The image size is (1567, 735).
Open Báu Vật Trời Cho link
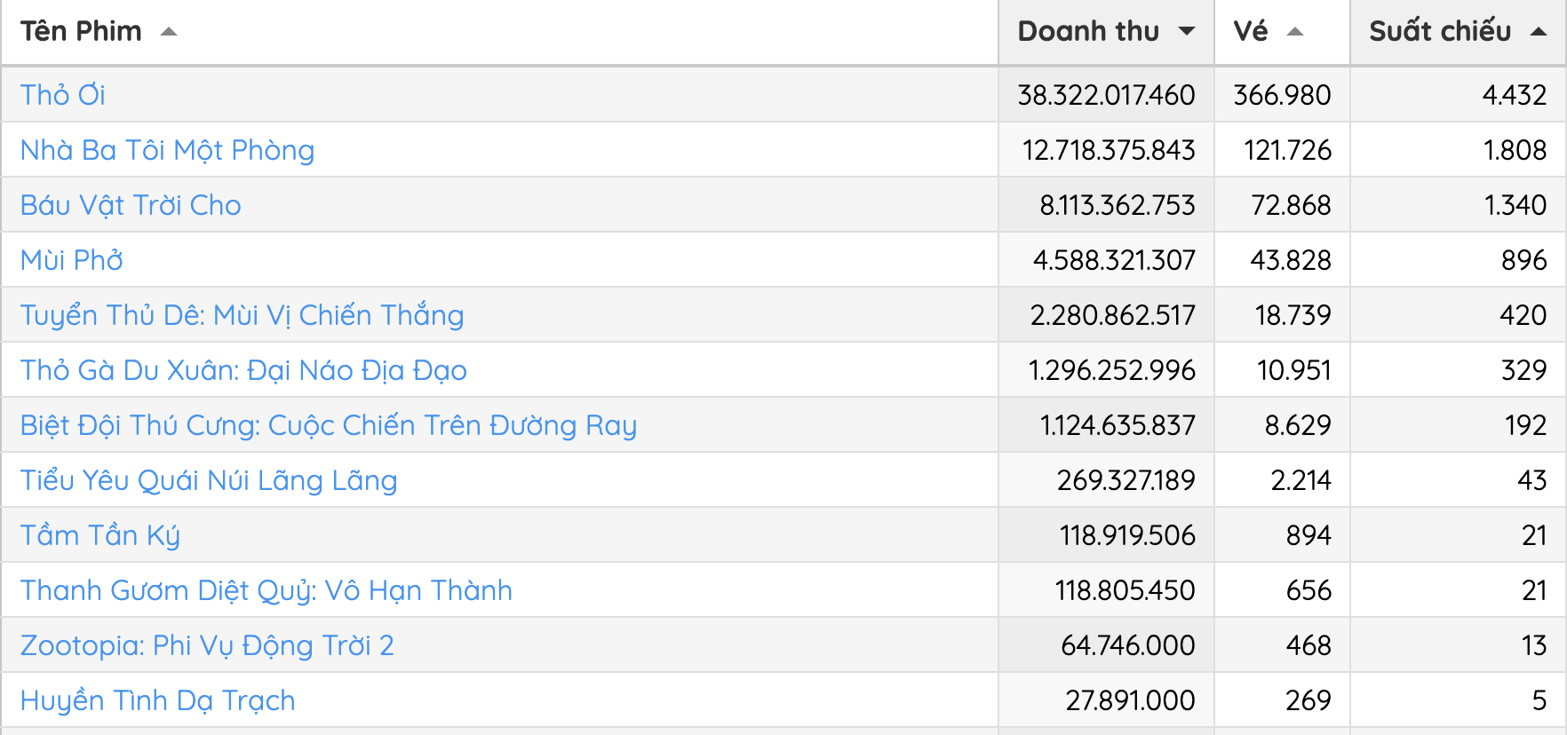click(x=131, y=205)
